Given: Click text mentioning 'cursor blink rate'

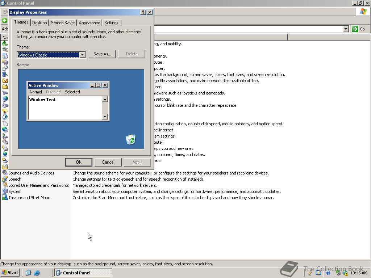Looking at the screenshot, I should (x=196, y=105).
